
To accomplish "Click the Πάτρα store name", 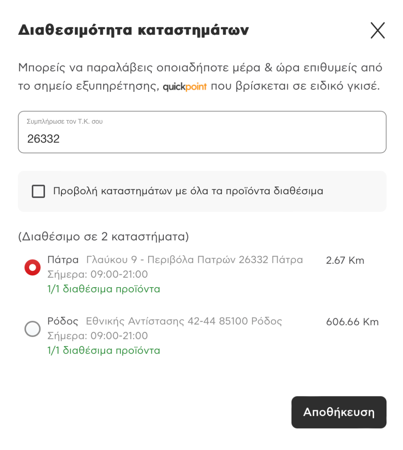I will click(x=63, y=259).
